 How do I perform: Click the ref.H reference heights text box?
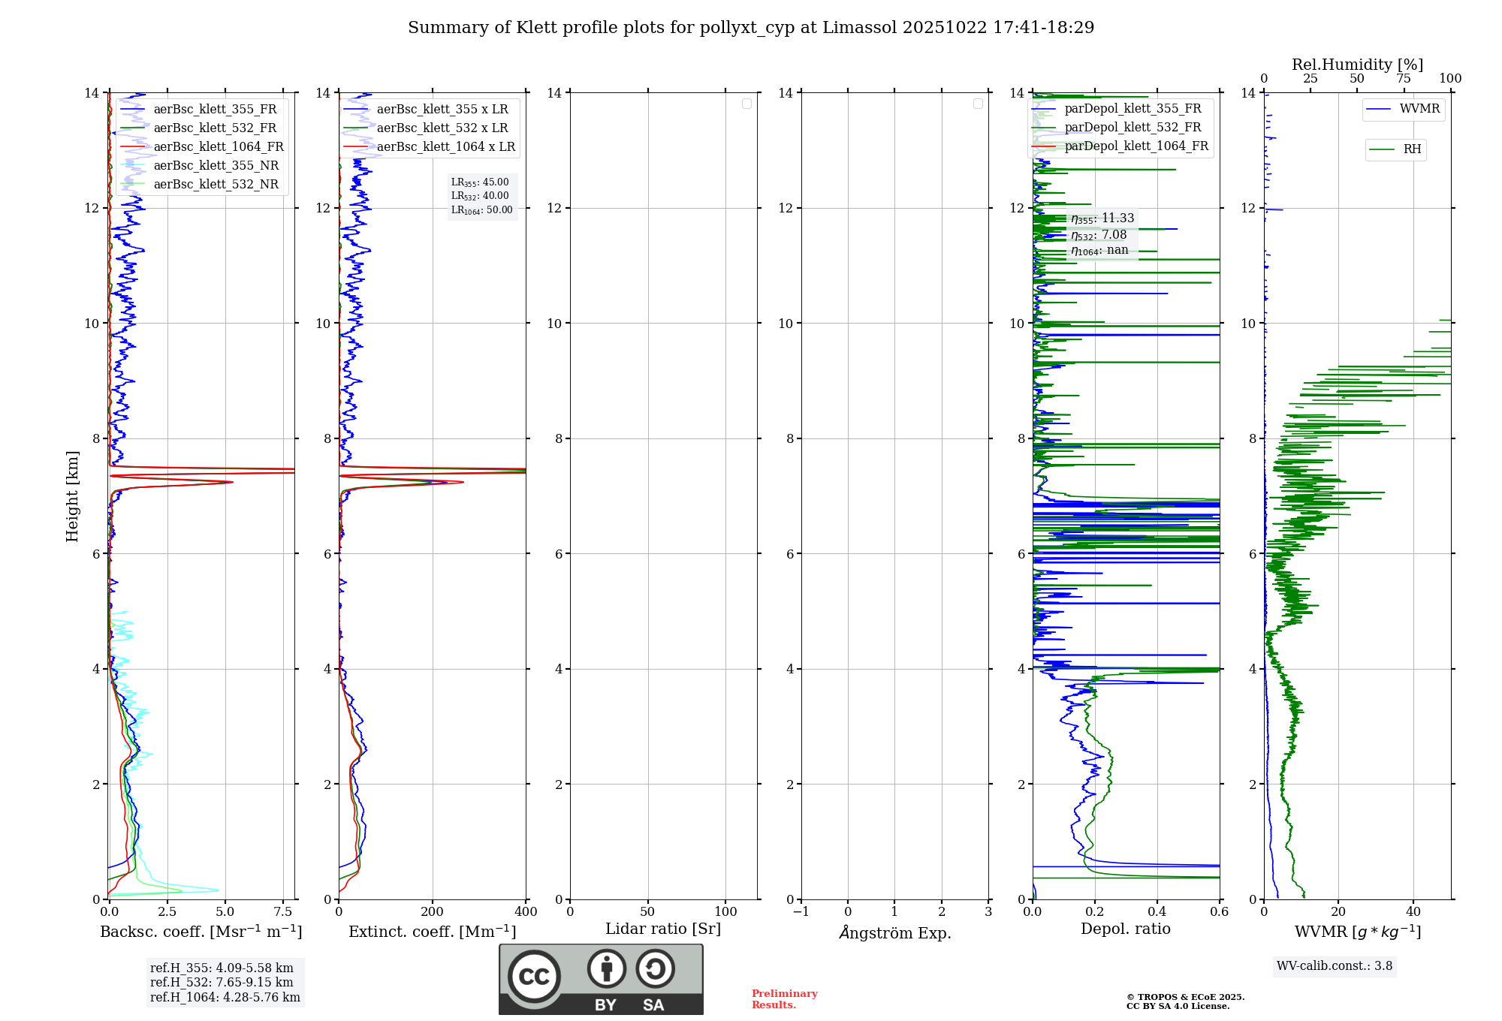[225, 983]
